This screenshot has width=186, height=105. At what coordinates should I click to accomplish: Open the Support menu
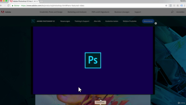pyautogui.click(x=138, y=12)
